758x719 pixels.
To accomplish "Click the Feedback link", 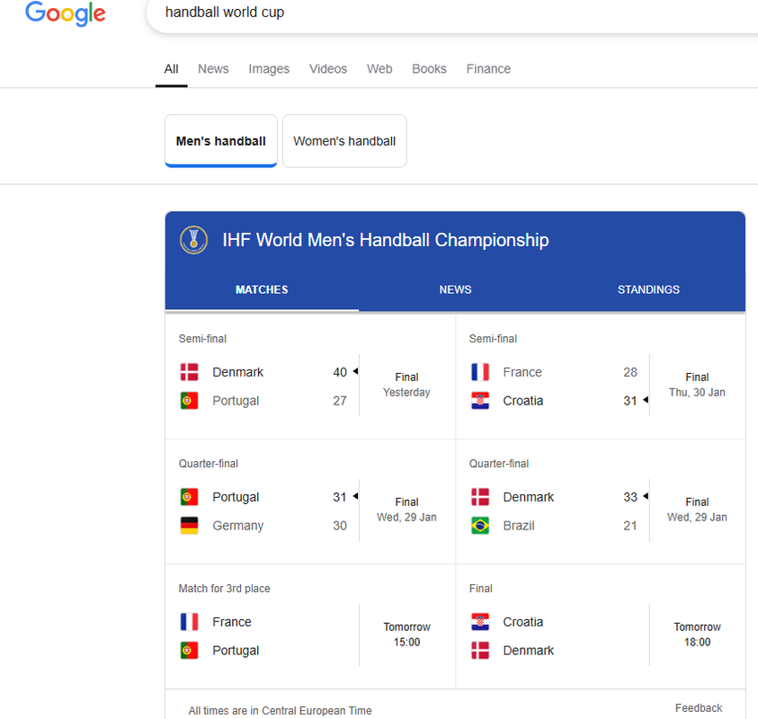I will pyautogui.click(x=699, y=708).
